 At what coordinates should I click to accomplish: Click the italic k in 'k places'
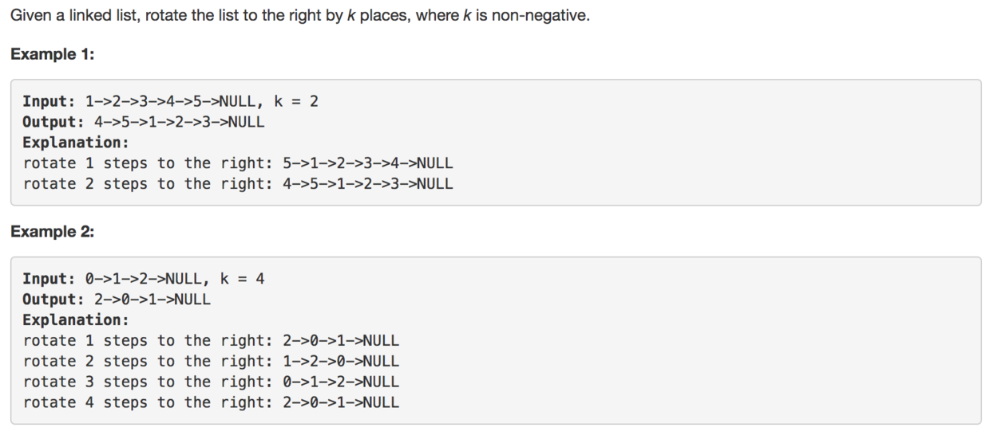[350, 17]
